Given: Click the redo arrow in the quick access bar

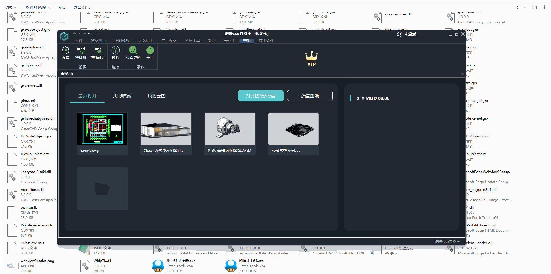Looking at the screenshot, I should [x=84, y=34].
